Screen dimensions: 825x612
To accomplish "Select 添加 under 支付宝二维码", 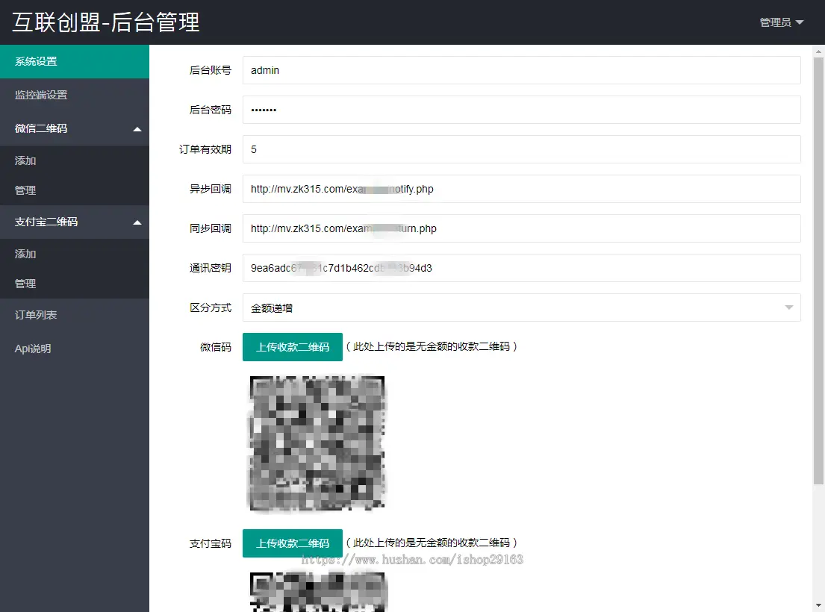I will coord(74,254).
